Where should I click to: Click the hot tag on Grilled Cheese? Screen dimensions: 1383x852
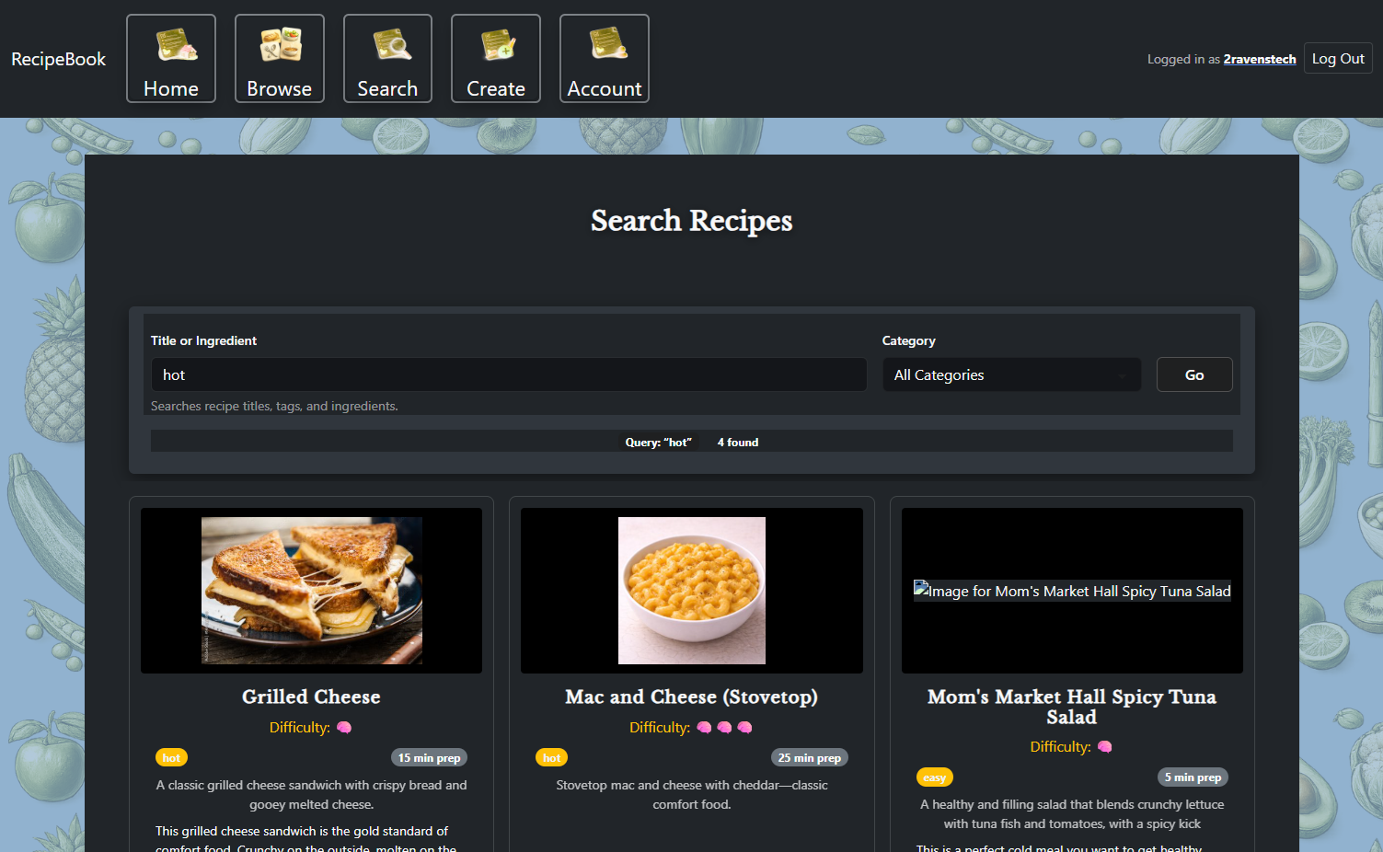(171, 756)
